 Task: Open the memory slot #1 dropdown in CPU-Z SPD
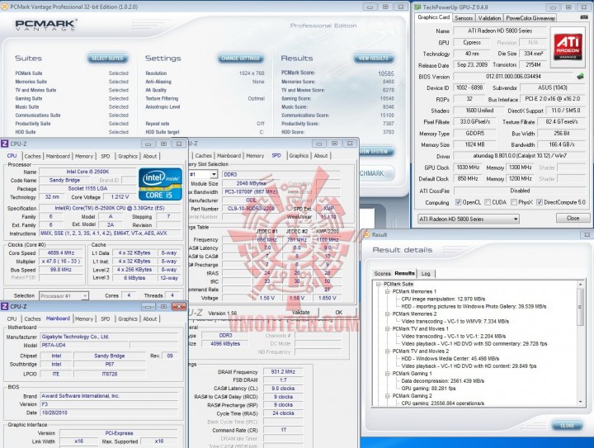214,174
